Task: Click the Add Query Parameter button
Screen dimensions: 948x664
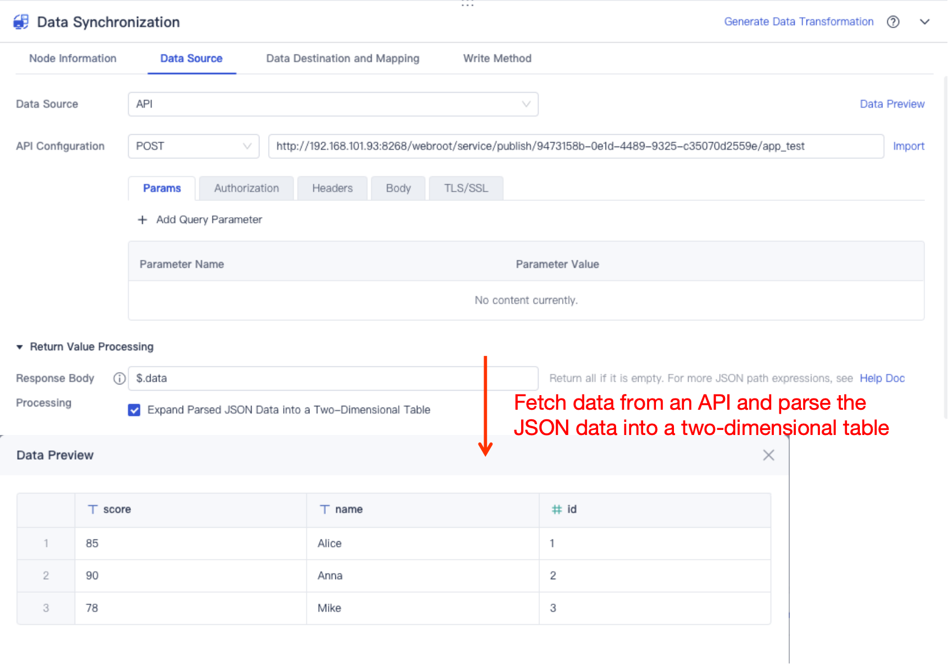Action: click(x=200, y=220)
